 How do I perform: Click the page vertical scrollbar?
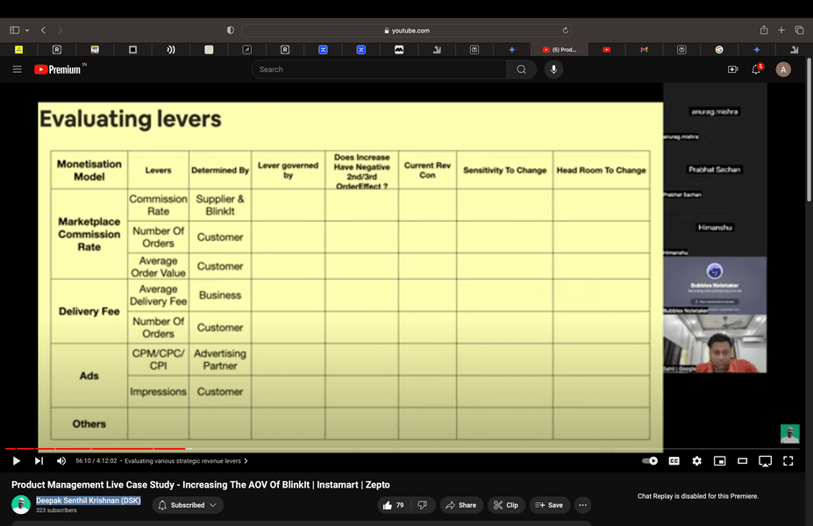(x=809, y=130)
